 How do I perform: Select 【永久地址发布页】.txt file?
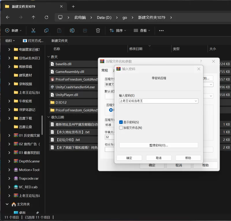point(73,132)
